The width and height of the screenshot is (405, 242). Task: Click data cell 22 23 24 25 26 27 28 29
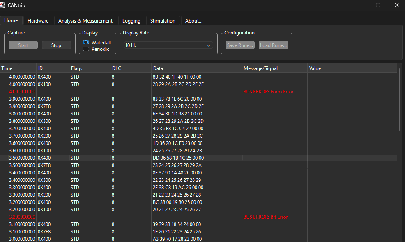(x=177, y=180)
